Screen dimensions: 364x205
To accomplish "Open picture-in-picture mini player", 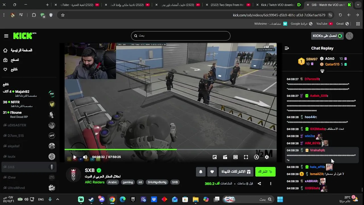I will click(x=215, y=157).
